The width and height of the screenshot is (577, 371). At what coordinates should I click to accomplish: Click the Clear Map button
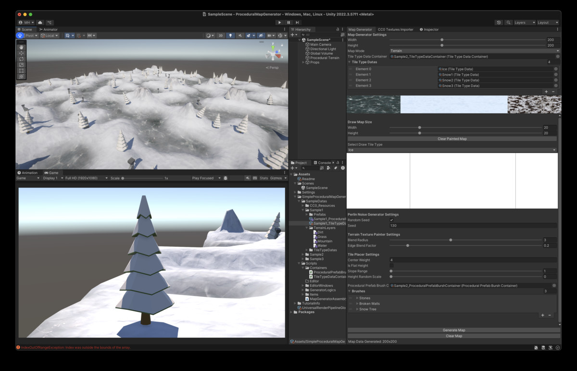pos(454,336)
